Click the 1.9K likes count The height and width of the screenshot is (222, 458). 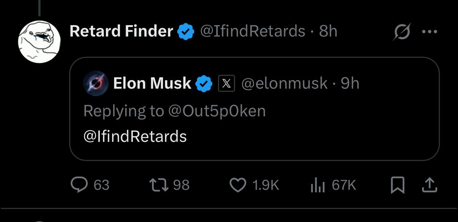click(x=266, y=185)
